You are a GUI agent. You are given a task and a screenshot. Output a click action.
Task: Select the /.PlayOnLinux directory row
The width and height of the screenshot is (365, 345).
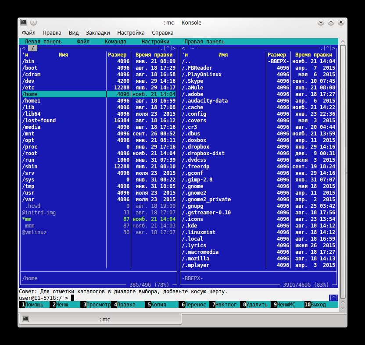coord(258,75)
